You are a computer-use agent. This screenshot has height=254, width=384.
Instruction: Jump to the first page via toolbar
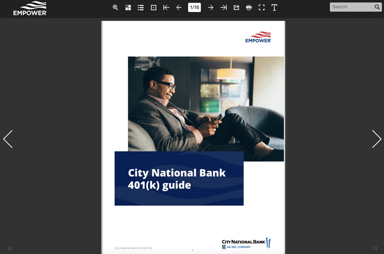166,7
